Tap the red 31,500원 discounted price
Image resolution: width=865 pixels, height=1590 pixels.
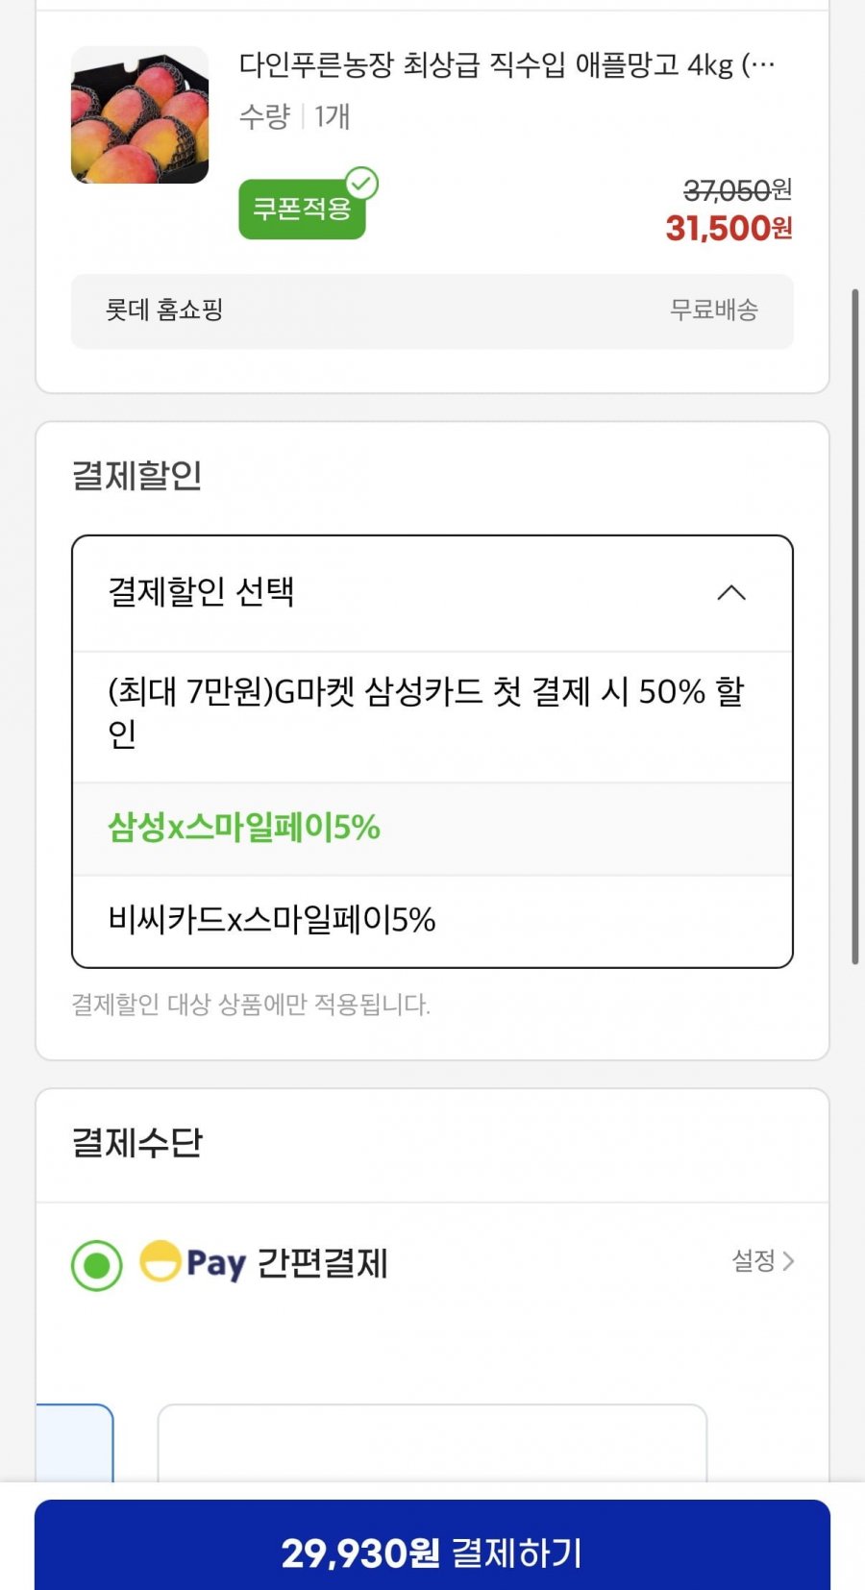point(729,229)
